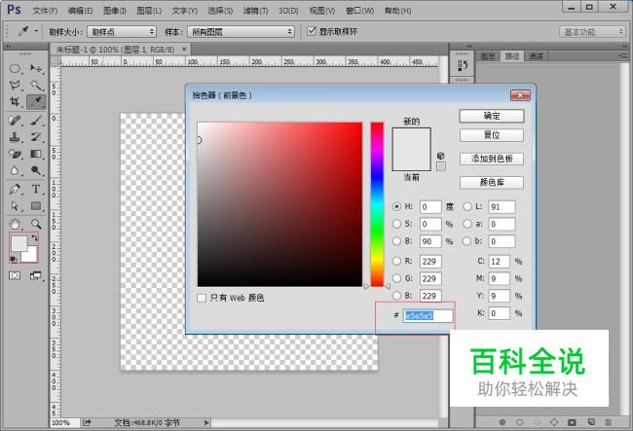The height and width of the screenshot is (431, 633).
Task: Select the Healing Brush tool
Action: tap(15, 120)
